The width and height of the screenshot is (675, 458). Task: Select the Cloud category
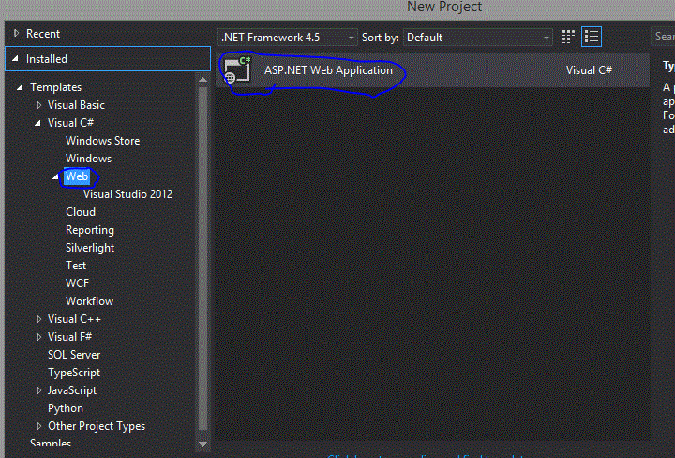tap(81, 212)
